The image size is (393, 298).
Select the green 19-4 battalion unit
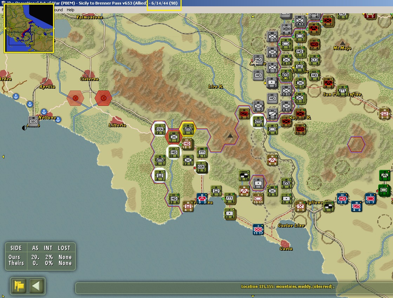286,199
